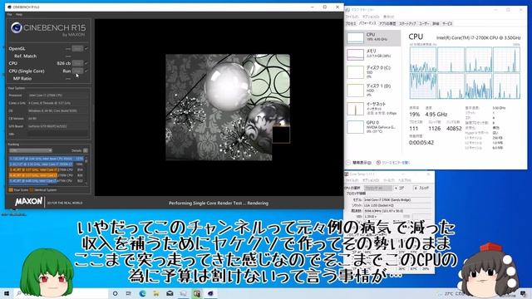The width and height of the screenshot is (532, 299).
Task: Open Task Manager ファイル menu
Action: click(x=352, y=17)
